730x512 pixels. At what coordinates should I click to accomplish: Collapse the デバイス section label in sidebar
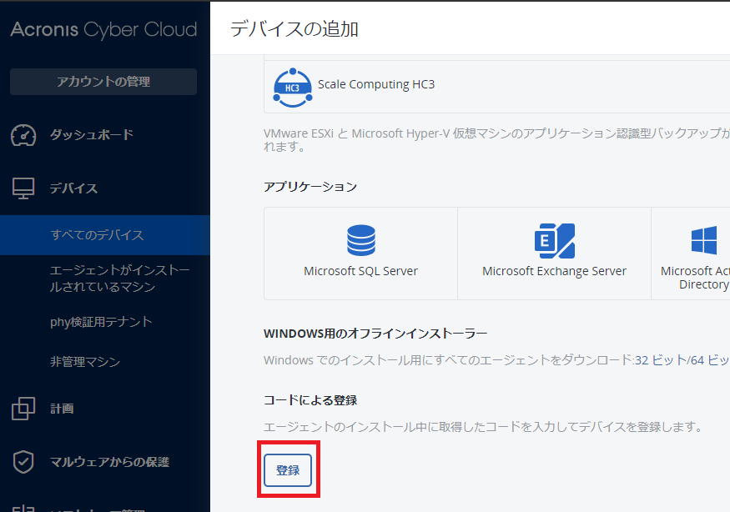[x=74, y=188]
